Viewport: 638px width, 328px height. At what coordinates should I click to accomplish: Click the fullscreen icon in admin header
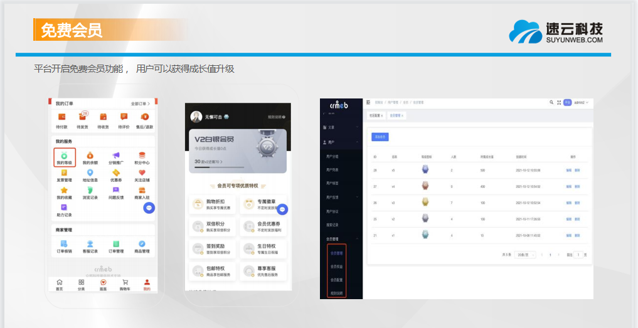[x=558, y=102]
